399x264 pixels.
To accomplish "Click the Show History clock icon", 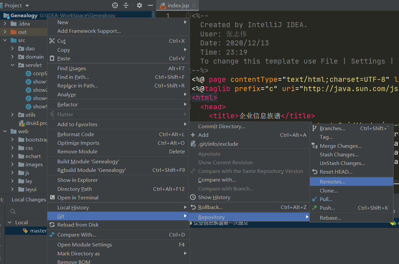I will pos(193,197).
